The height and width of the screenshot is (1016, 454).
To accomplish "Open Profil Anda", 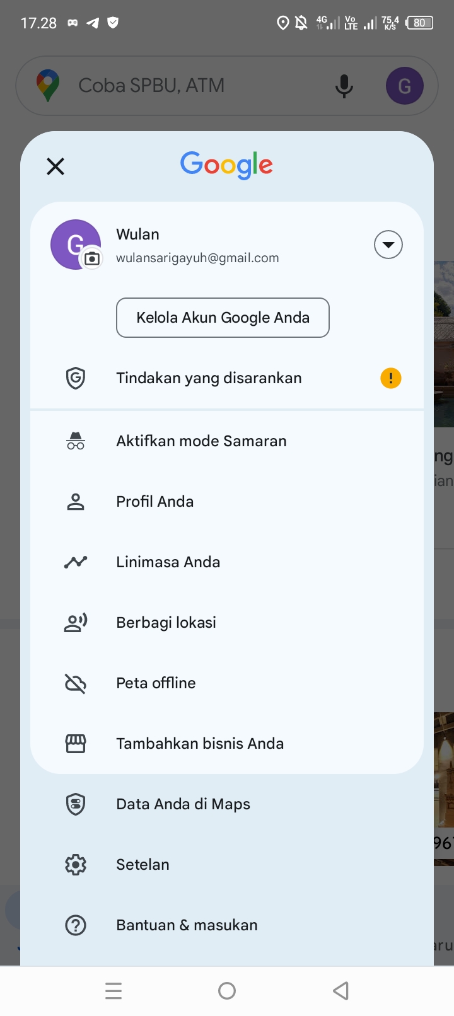I will pos(155,502).
